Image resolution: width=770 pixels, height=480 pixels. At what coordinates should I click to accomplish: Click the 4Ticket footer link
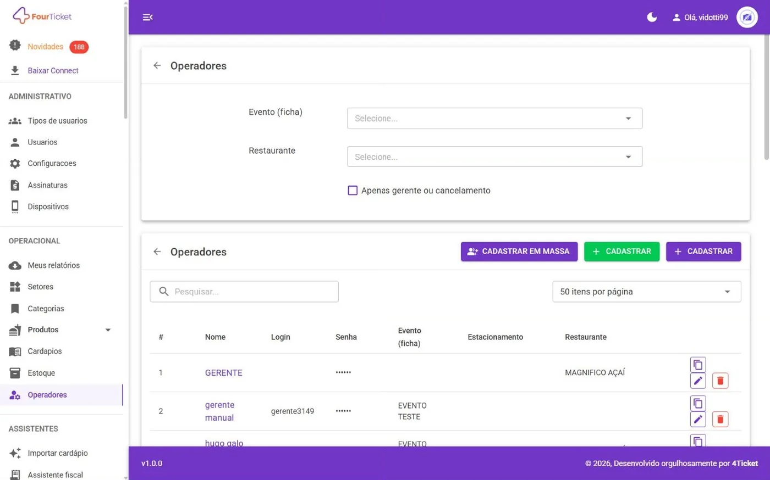click(x=745, y=464)
